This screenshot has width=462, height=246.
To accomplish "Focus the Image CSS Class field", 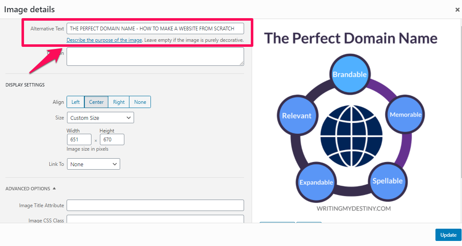I will point(155,219).
